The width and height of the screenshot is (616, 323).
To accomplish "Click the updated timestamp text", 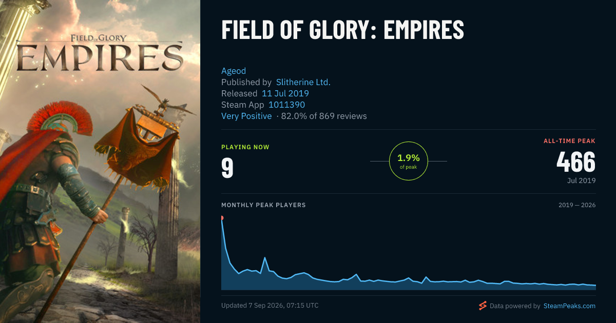I will [270, 306].
